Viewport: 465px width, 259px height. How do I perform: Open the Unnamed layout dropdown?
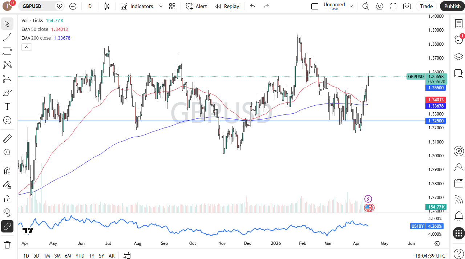[x=351, y=6]
